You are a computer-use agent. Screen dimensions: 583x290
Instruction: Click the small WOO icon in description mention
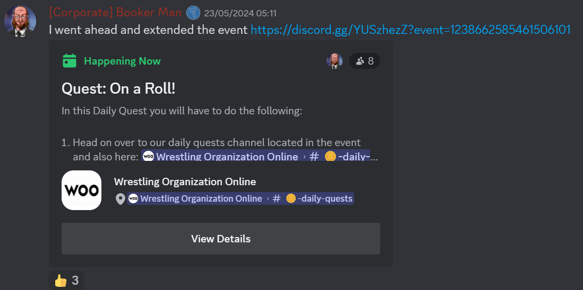pos(148,156)
